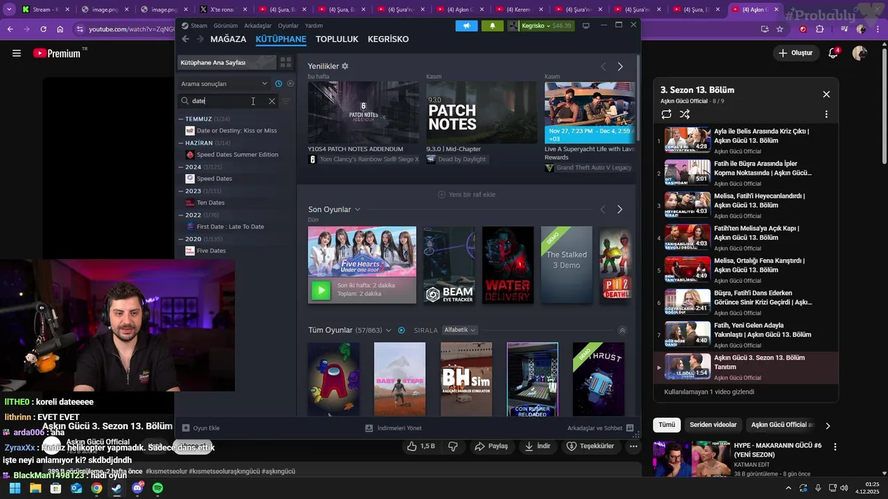Image resolution: width=888 pixels, height=499 pixels.
Task: Open Water Delivery game tile
Action: (x=508, y=265)
